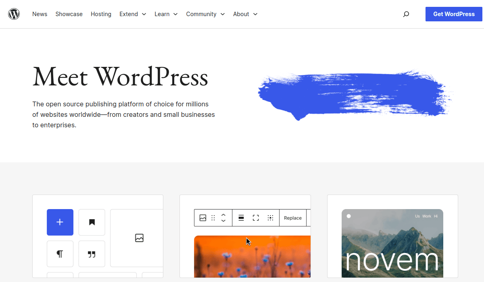Image resolution: width=484 pixels, height=282 pixels.
Task: Click the move down arrow in toolbar
Action: 223,221
